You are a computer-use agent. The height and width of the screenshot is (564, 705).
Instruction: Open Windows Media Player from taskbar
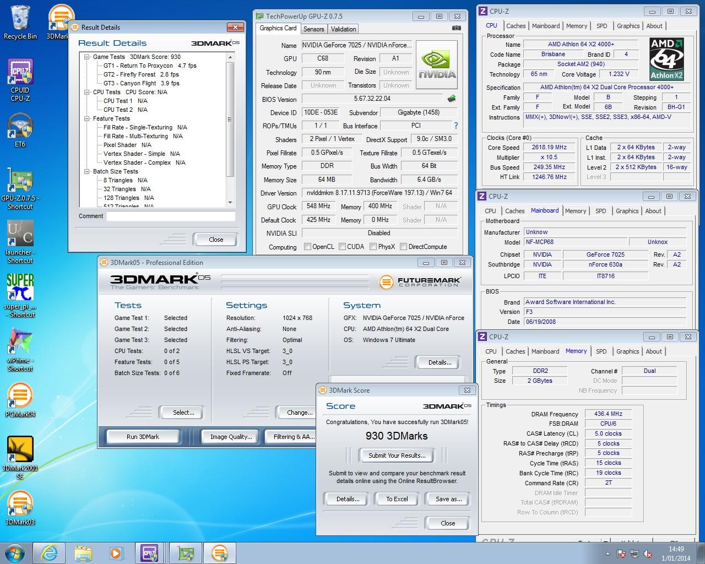point(116,552)
